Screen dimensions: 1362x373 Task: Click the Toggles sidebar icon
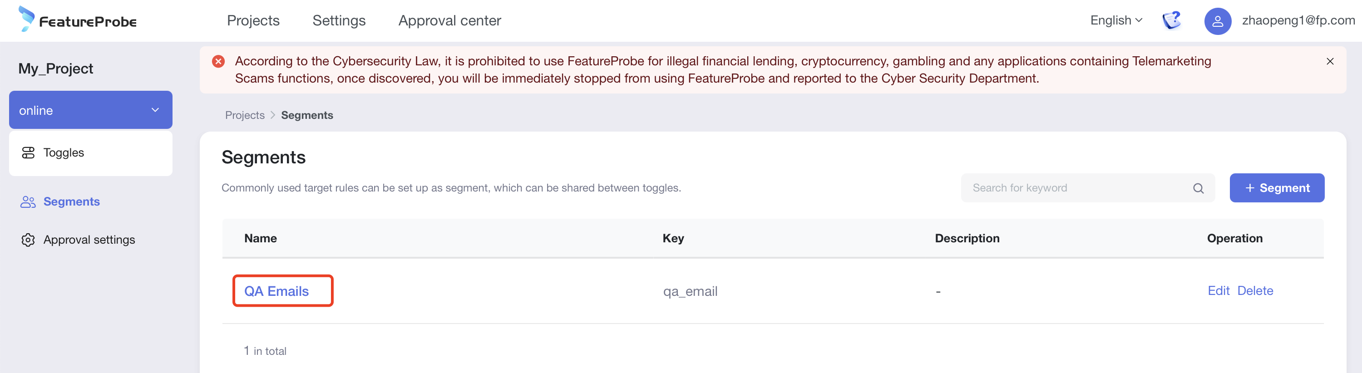(28, 152)
